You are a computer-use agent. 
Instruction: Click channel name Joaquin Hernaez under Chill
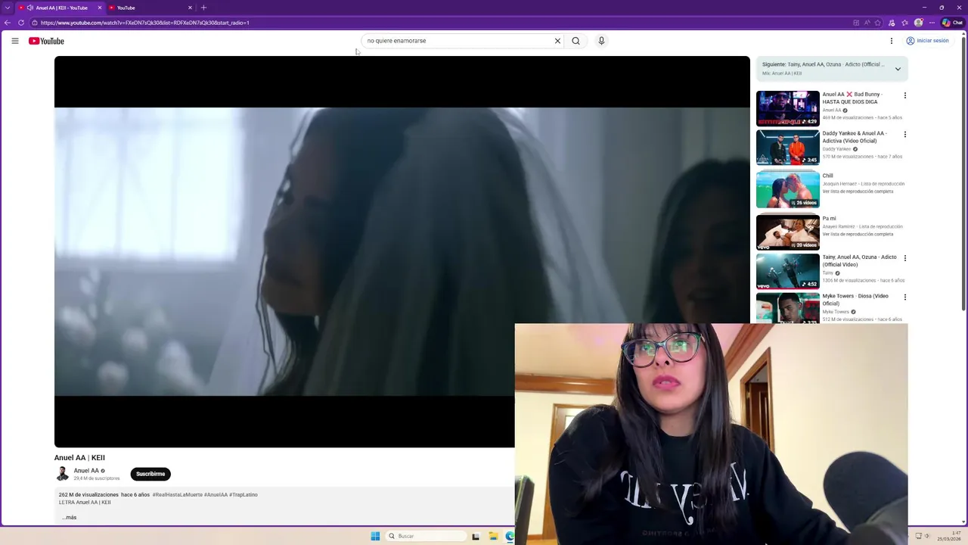pos(839,184)
